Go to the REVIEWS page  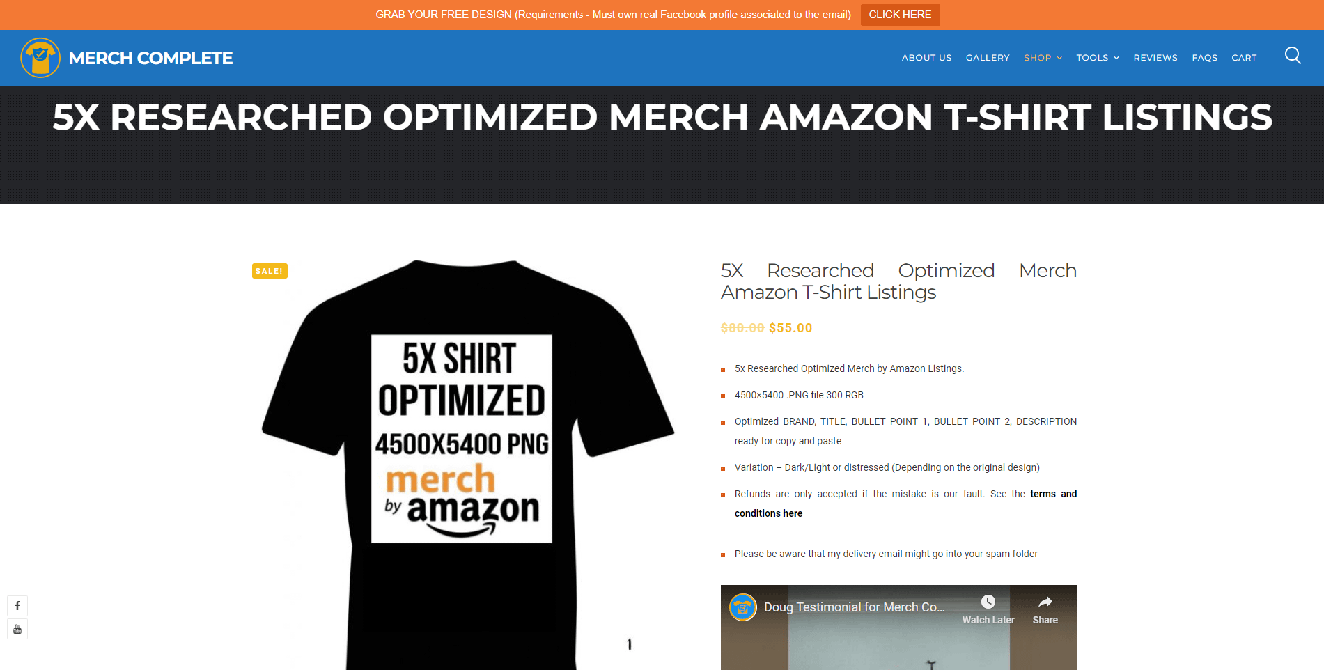1155,58
